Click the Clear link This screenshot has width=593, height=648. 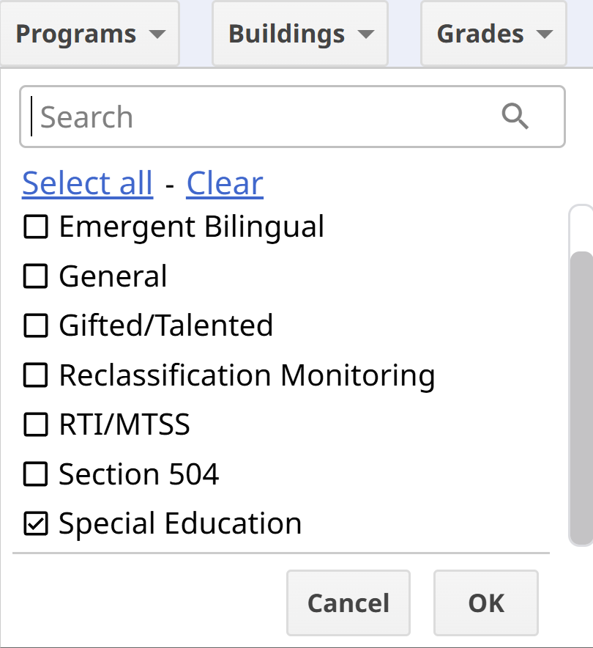[x=225, y=183]
